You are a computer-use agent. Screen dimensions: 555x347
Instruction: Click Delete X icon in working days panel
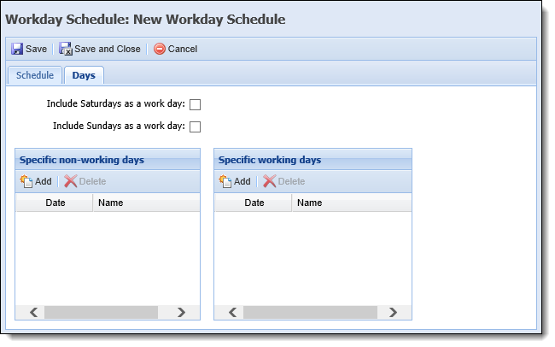[269, 181]
